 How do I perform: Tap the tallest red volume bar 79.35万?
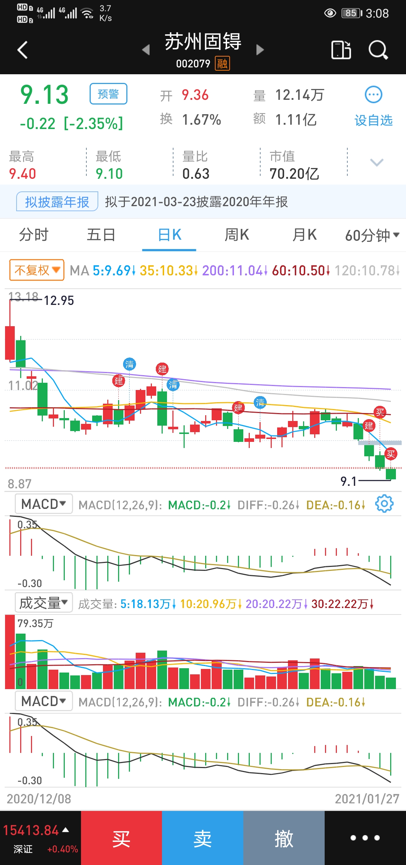10,652
